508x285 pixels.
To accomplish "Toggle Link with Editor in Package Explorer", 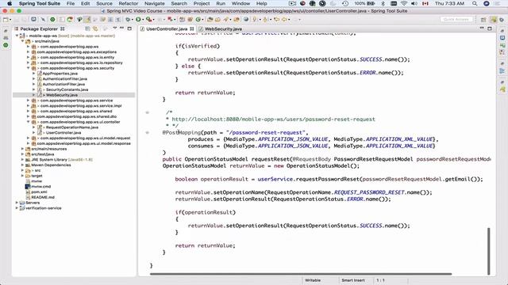I will pos(95,28).
